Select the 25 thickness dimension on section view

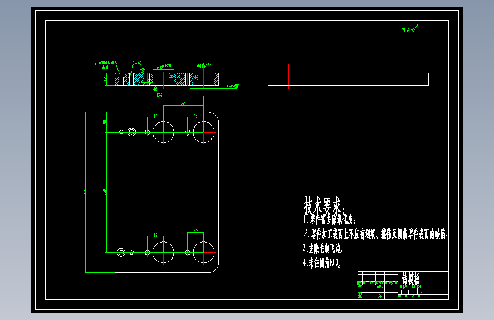pyautogui.click(x=104, y=79)
